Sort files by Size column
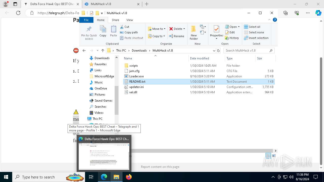The height and width of the screenshot is (182, 324). tap(265, 58)
